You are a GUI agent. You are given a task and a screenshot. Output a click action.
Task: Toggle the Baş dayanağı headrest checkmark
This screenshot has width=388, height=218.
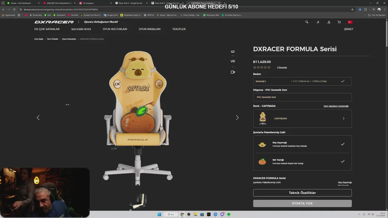click(x=343, y=144)
